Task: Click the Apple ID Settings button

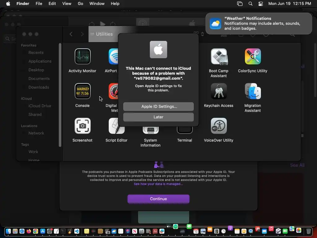Action: pyautogui.click(x=158, y=107)
